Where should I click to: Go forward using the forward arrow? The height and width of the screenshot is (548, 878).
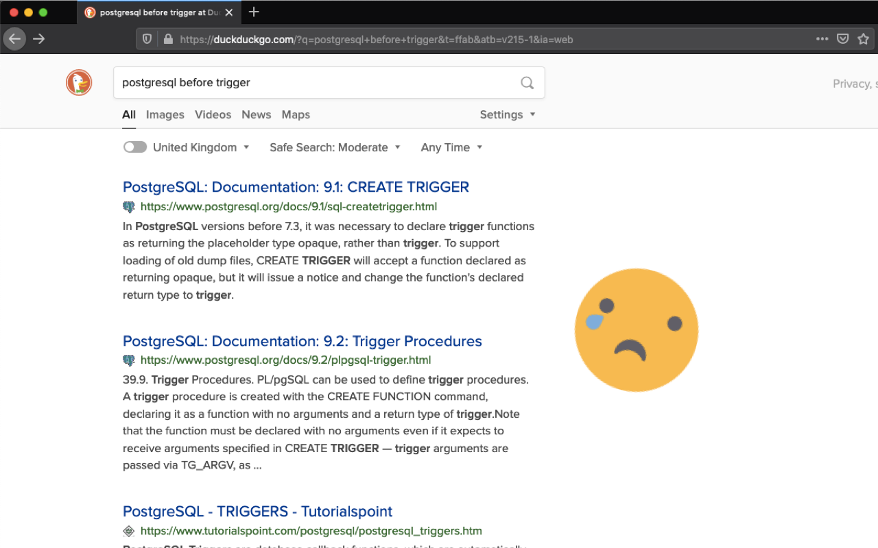tap(39, 38)
